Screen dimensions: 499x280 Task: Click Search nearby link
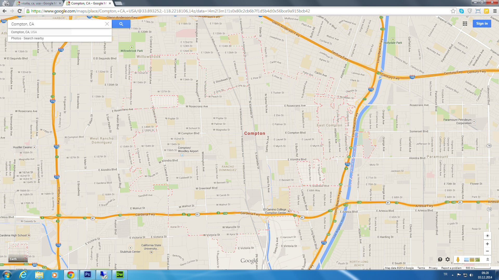pos(34,38)
